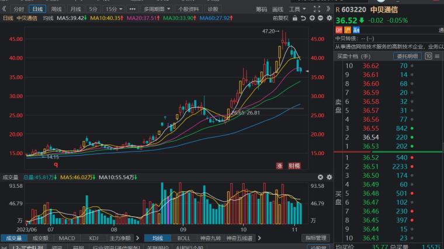This screenshot has width=444, height=249.
Task: Enter fullscreen using the expand icon
Action: point(317,9)
